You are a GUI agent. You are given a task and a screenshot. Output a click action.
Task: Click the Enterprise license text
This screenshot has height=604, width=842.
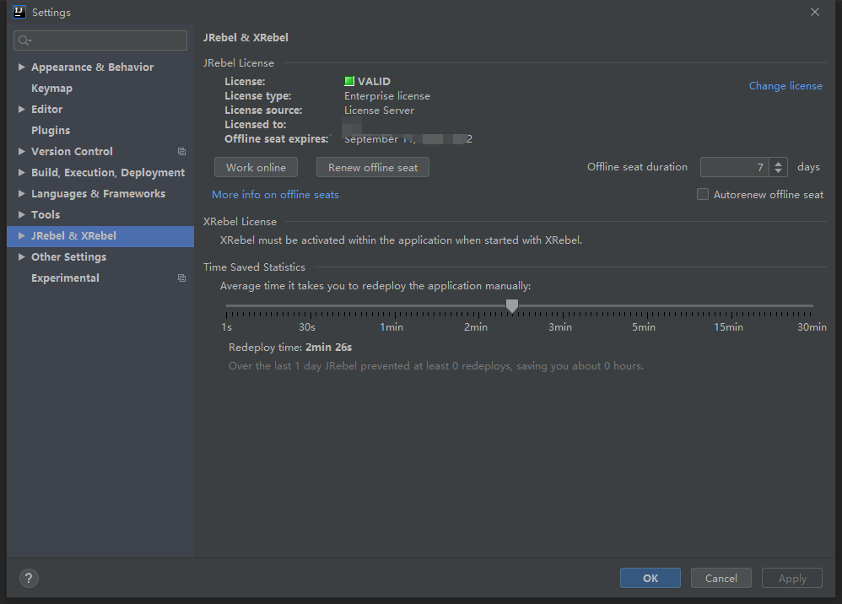[x=387, y=95]
